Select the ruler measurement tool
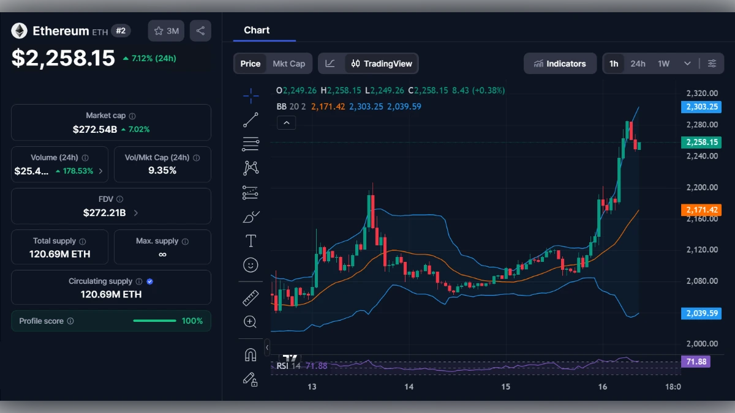This screenshot has height=413, width=735. tap(251, 298)
